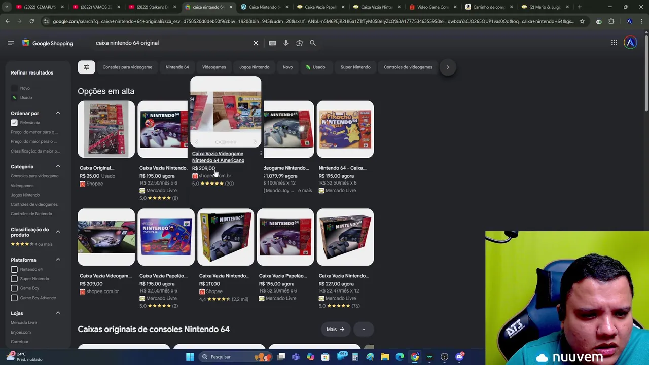The height and width of the screenshot is (365, 649).
Task: Open the R$ 217,00 Shopee box thumbnail
Action: [x=226, y=237]
